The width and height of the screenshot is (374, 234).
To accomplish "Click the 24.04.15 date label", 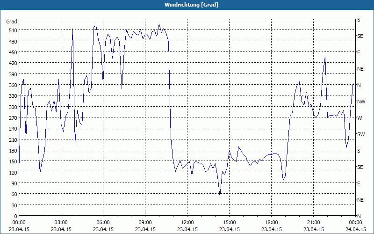I will pos(355,229).
